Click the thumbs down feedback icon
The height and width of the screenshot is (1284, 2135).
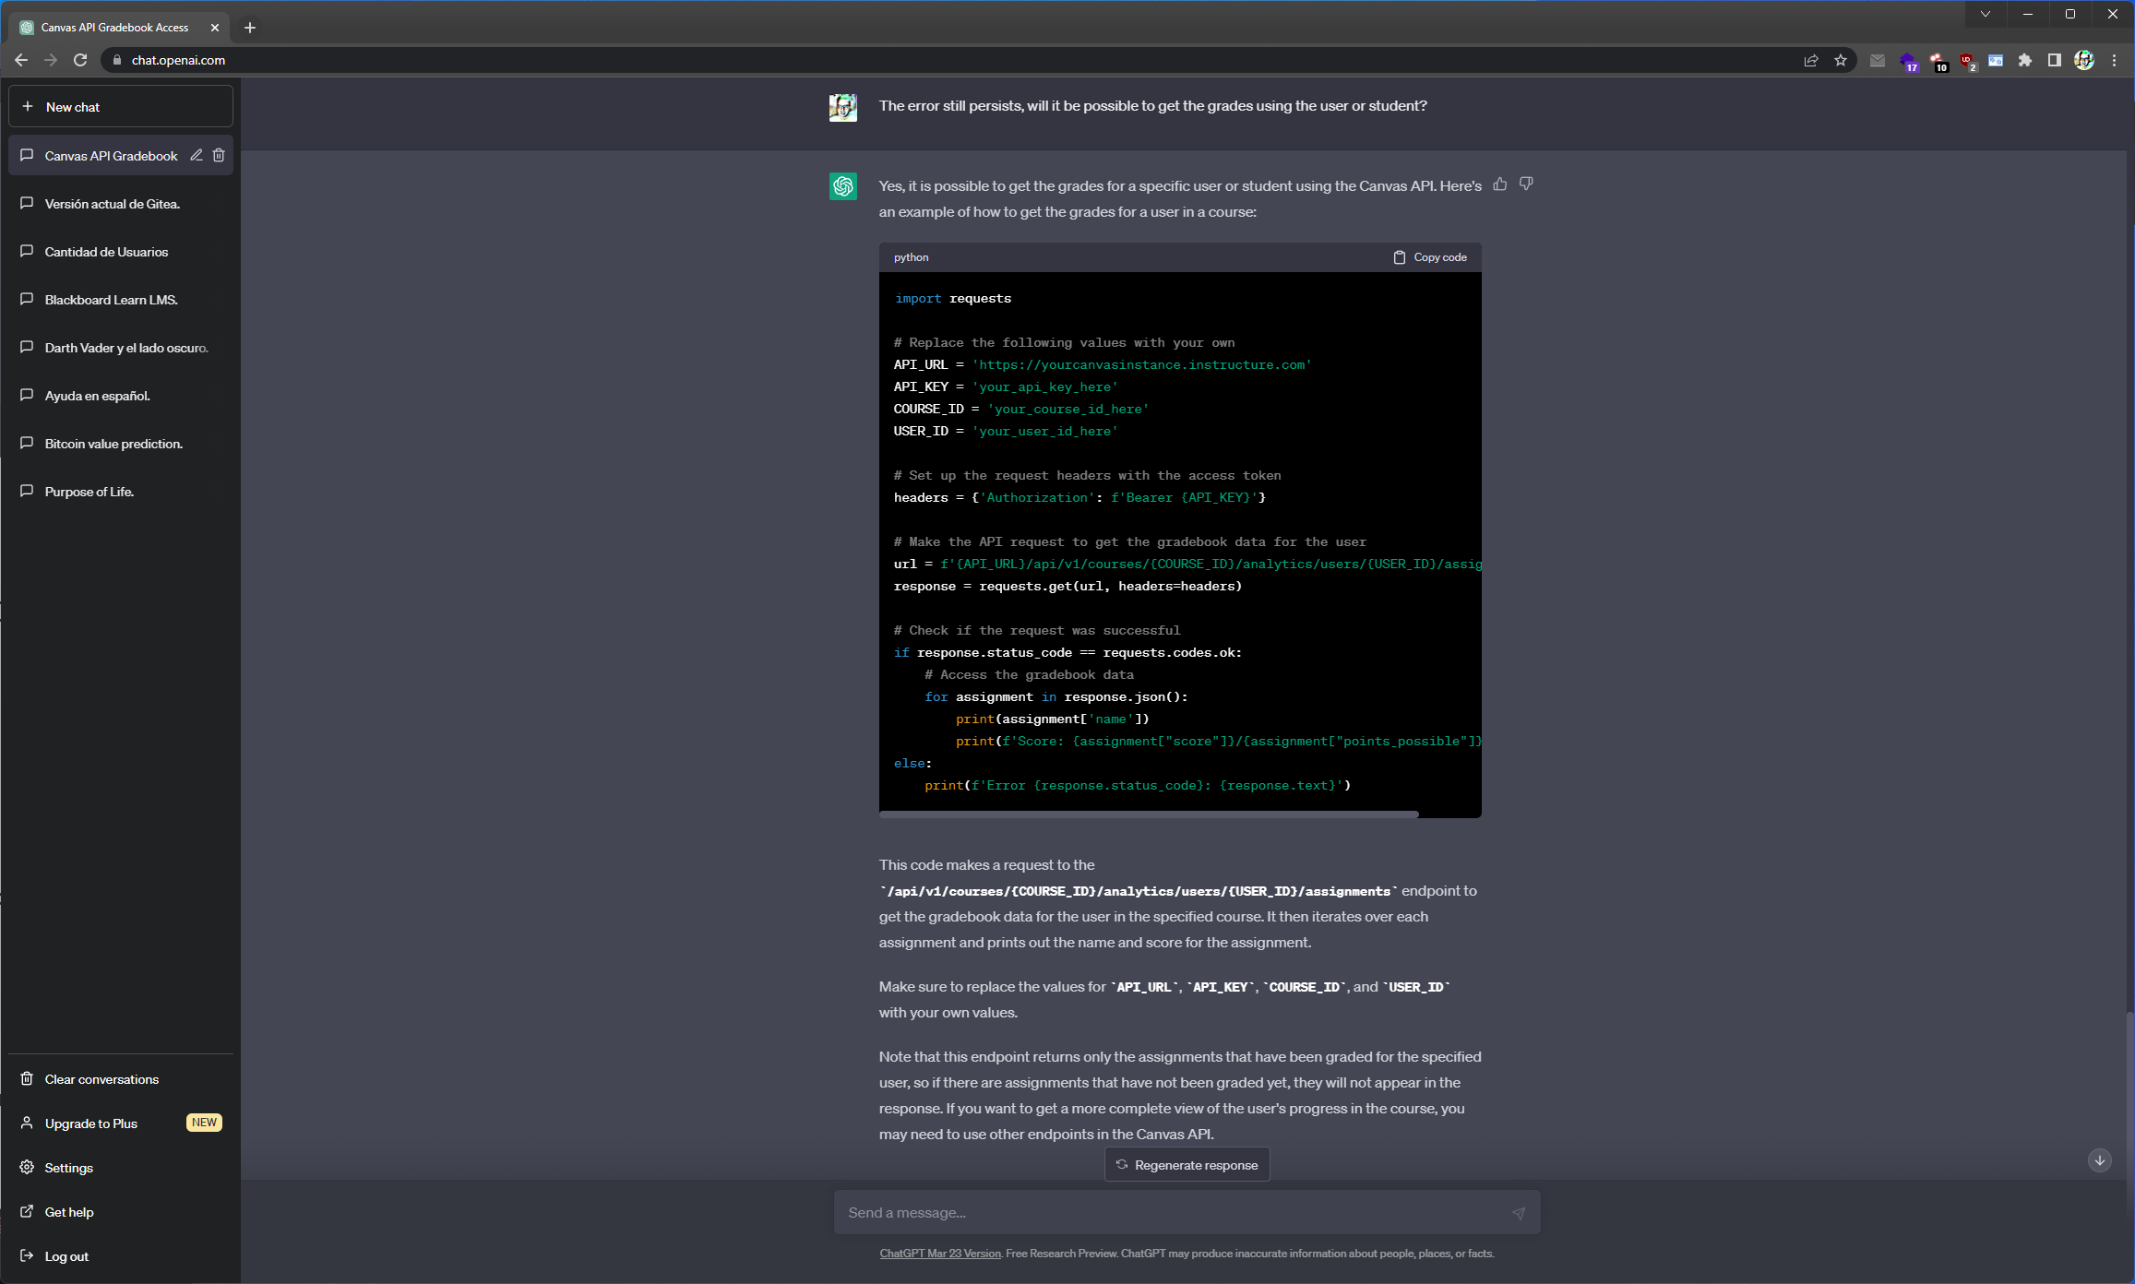click(1526, 184)
